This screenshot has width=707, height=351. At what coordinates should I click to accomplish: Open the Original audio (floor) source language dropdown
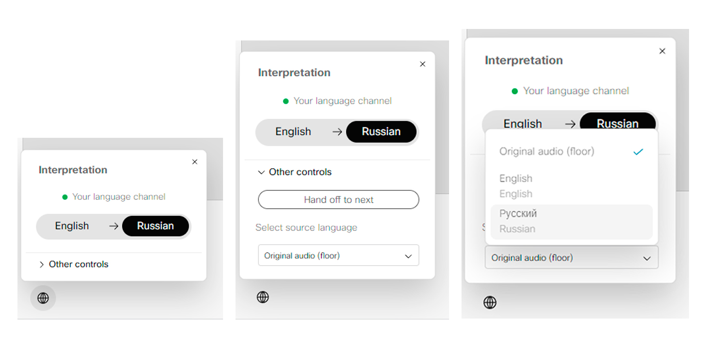[x=338, y=255]
